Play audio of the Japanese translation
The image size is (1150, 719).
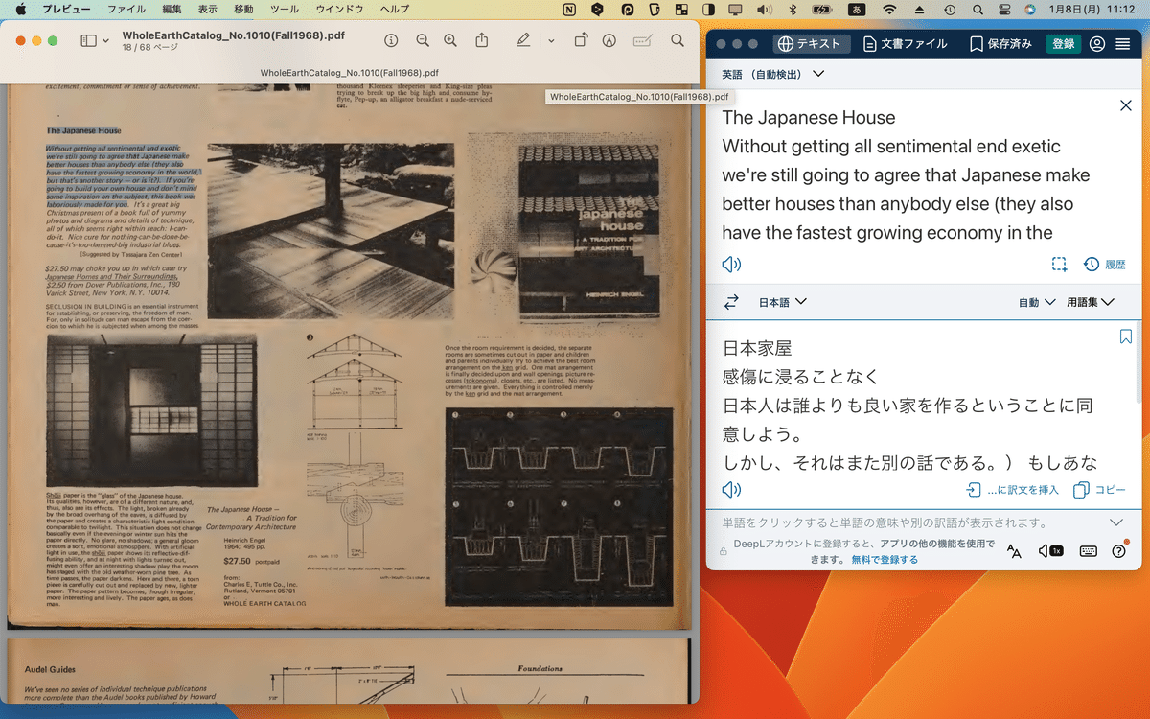click(731, 490)
